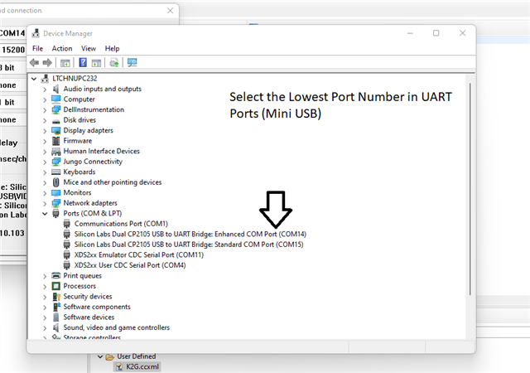
Task: Click the Device Manager vertical scrollbar
Action: click(470, 189)
